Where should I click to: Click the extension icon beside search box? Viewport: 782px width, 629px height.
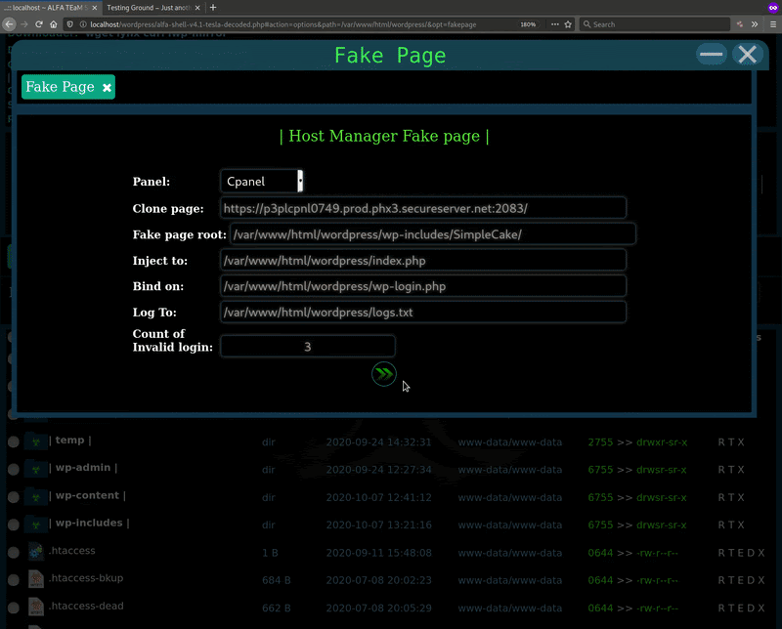pos(740,23)
